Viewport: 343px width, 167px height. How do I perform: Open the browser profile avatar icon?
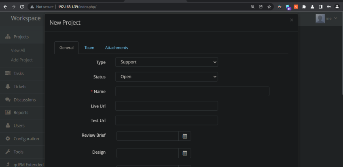click(337, 7)
